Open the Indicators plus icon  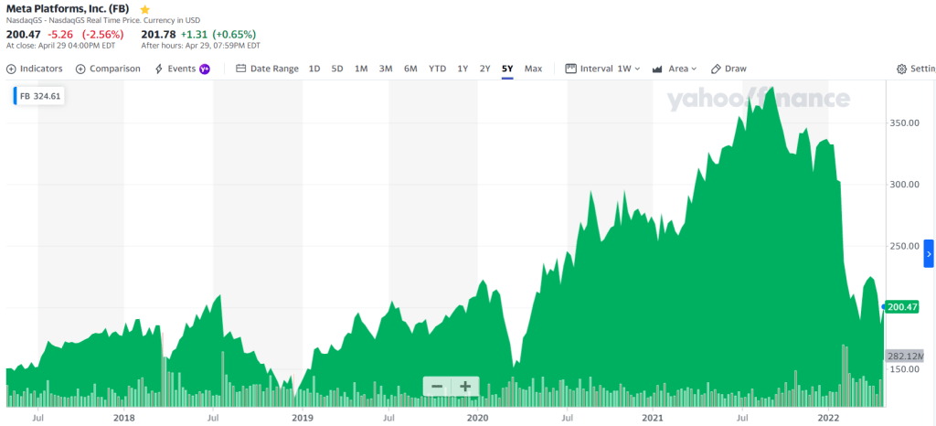[x=11, y=69]
